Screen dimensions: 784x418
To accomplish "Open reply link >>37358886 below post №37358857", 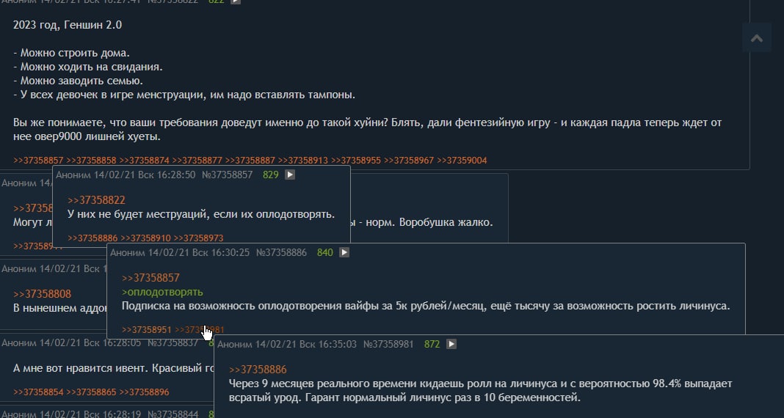I will 92,238.
